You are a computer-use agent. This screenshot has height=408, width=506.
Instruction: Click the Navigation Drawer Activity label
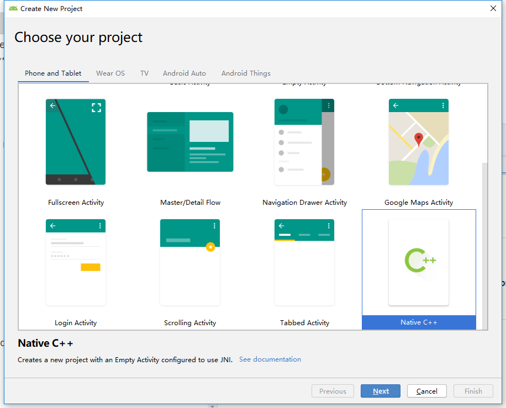coord(304,203)
